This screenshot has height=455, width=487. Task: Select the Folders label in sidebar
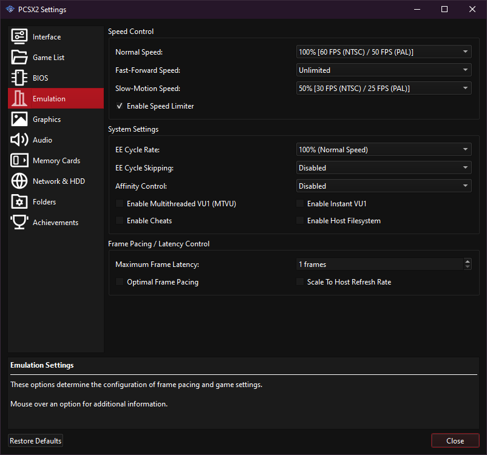click(44, 202)
